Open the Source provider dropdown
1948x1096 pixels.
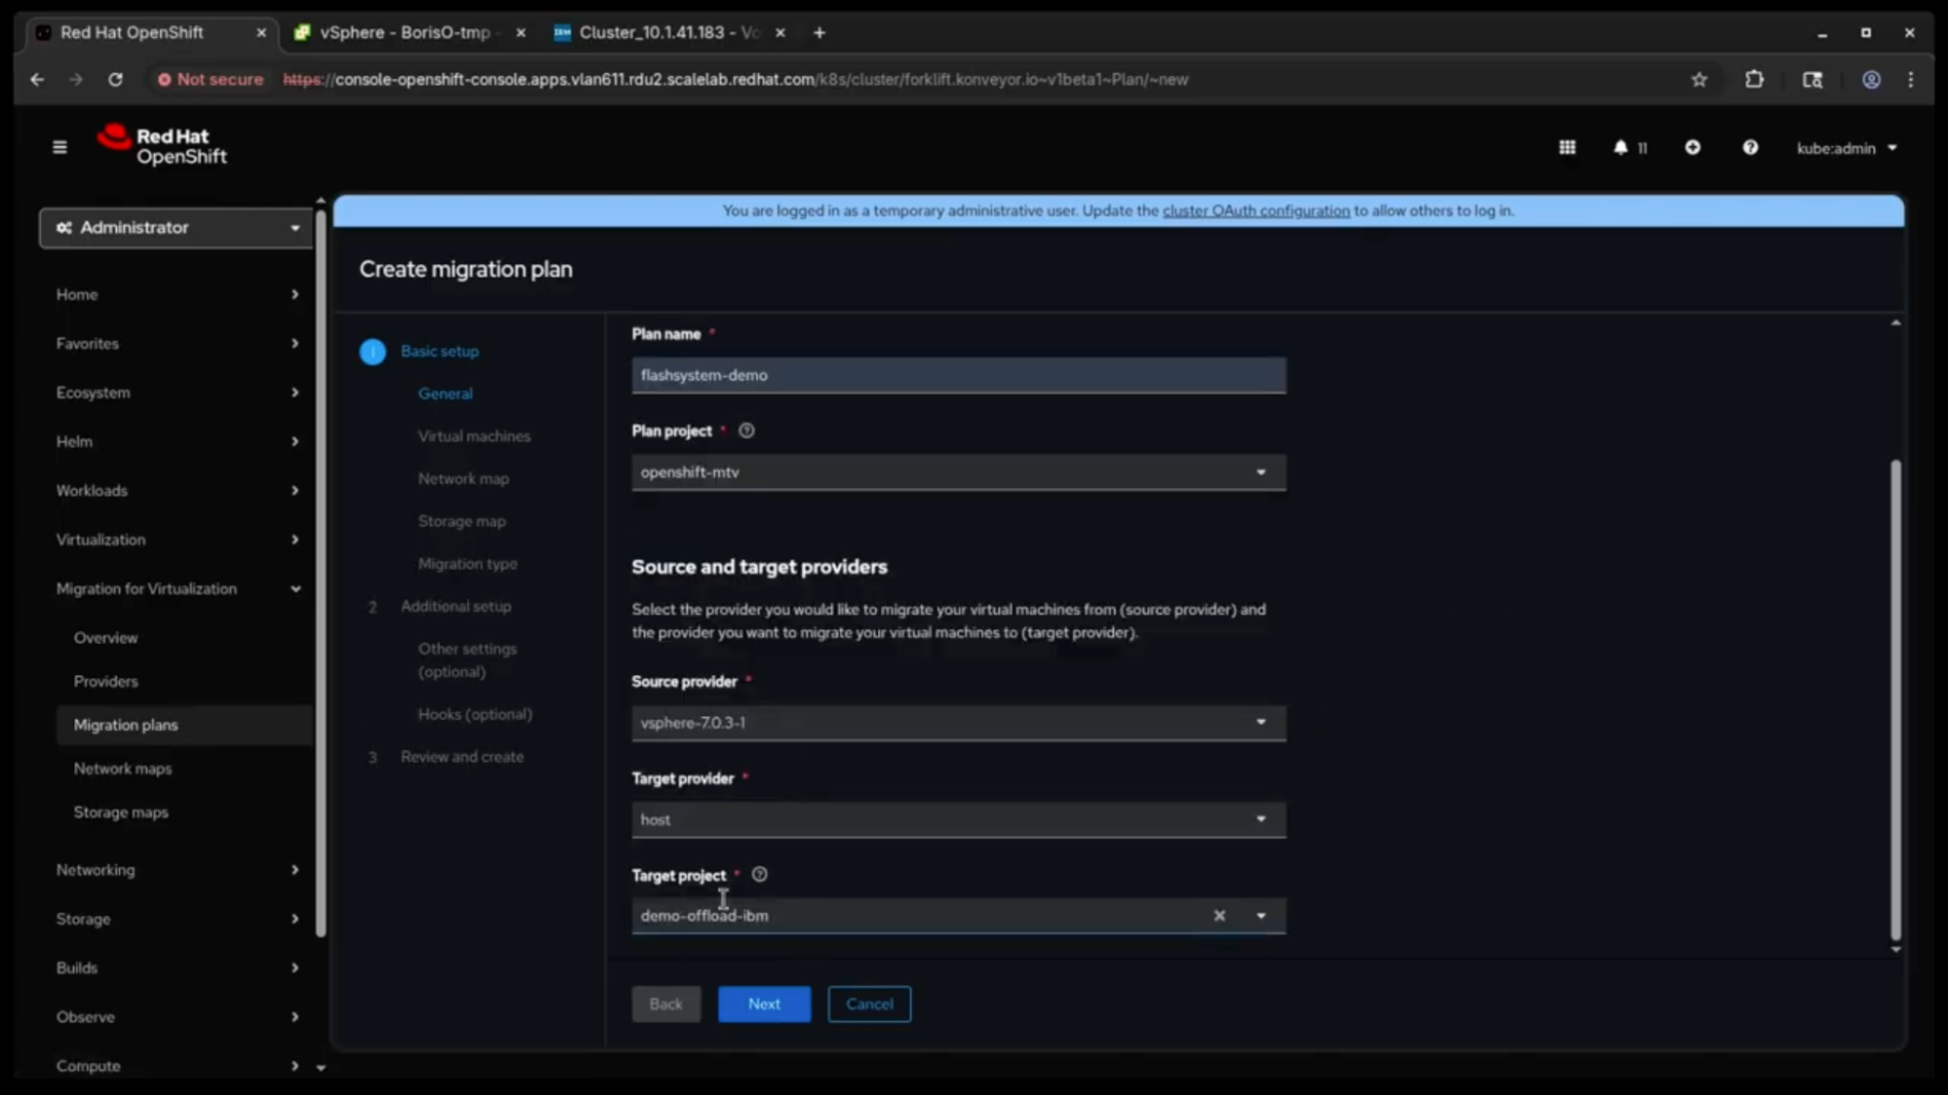tap(958, 723)
